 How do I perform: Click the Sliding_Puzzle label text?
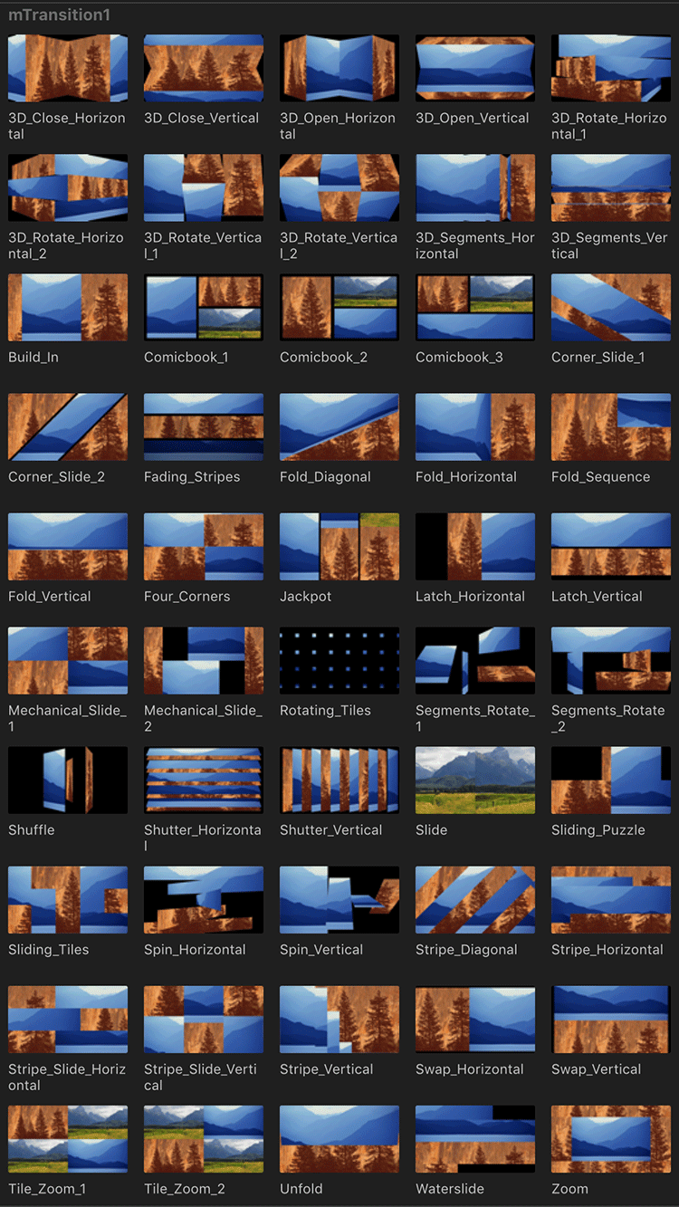[598, 830]
